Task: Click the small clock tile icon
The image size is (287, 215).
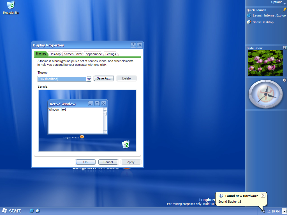Action: pos(285,80)
